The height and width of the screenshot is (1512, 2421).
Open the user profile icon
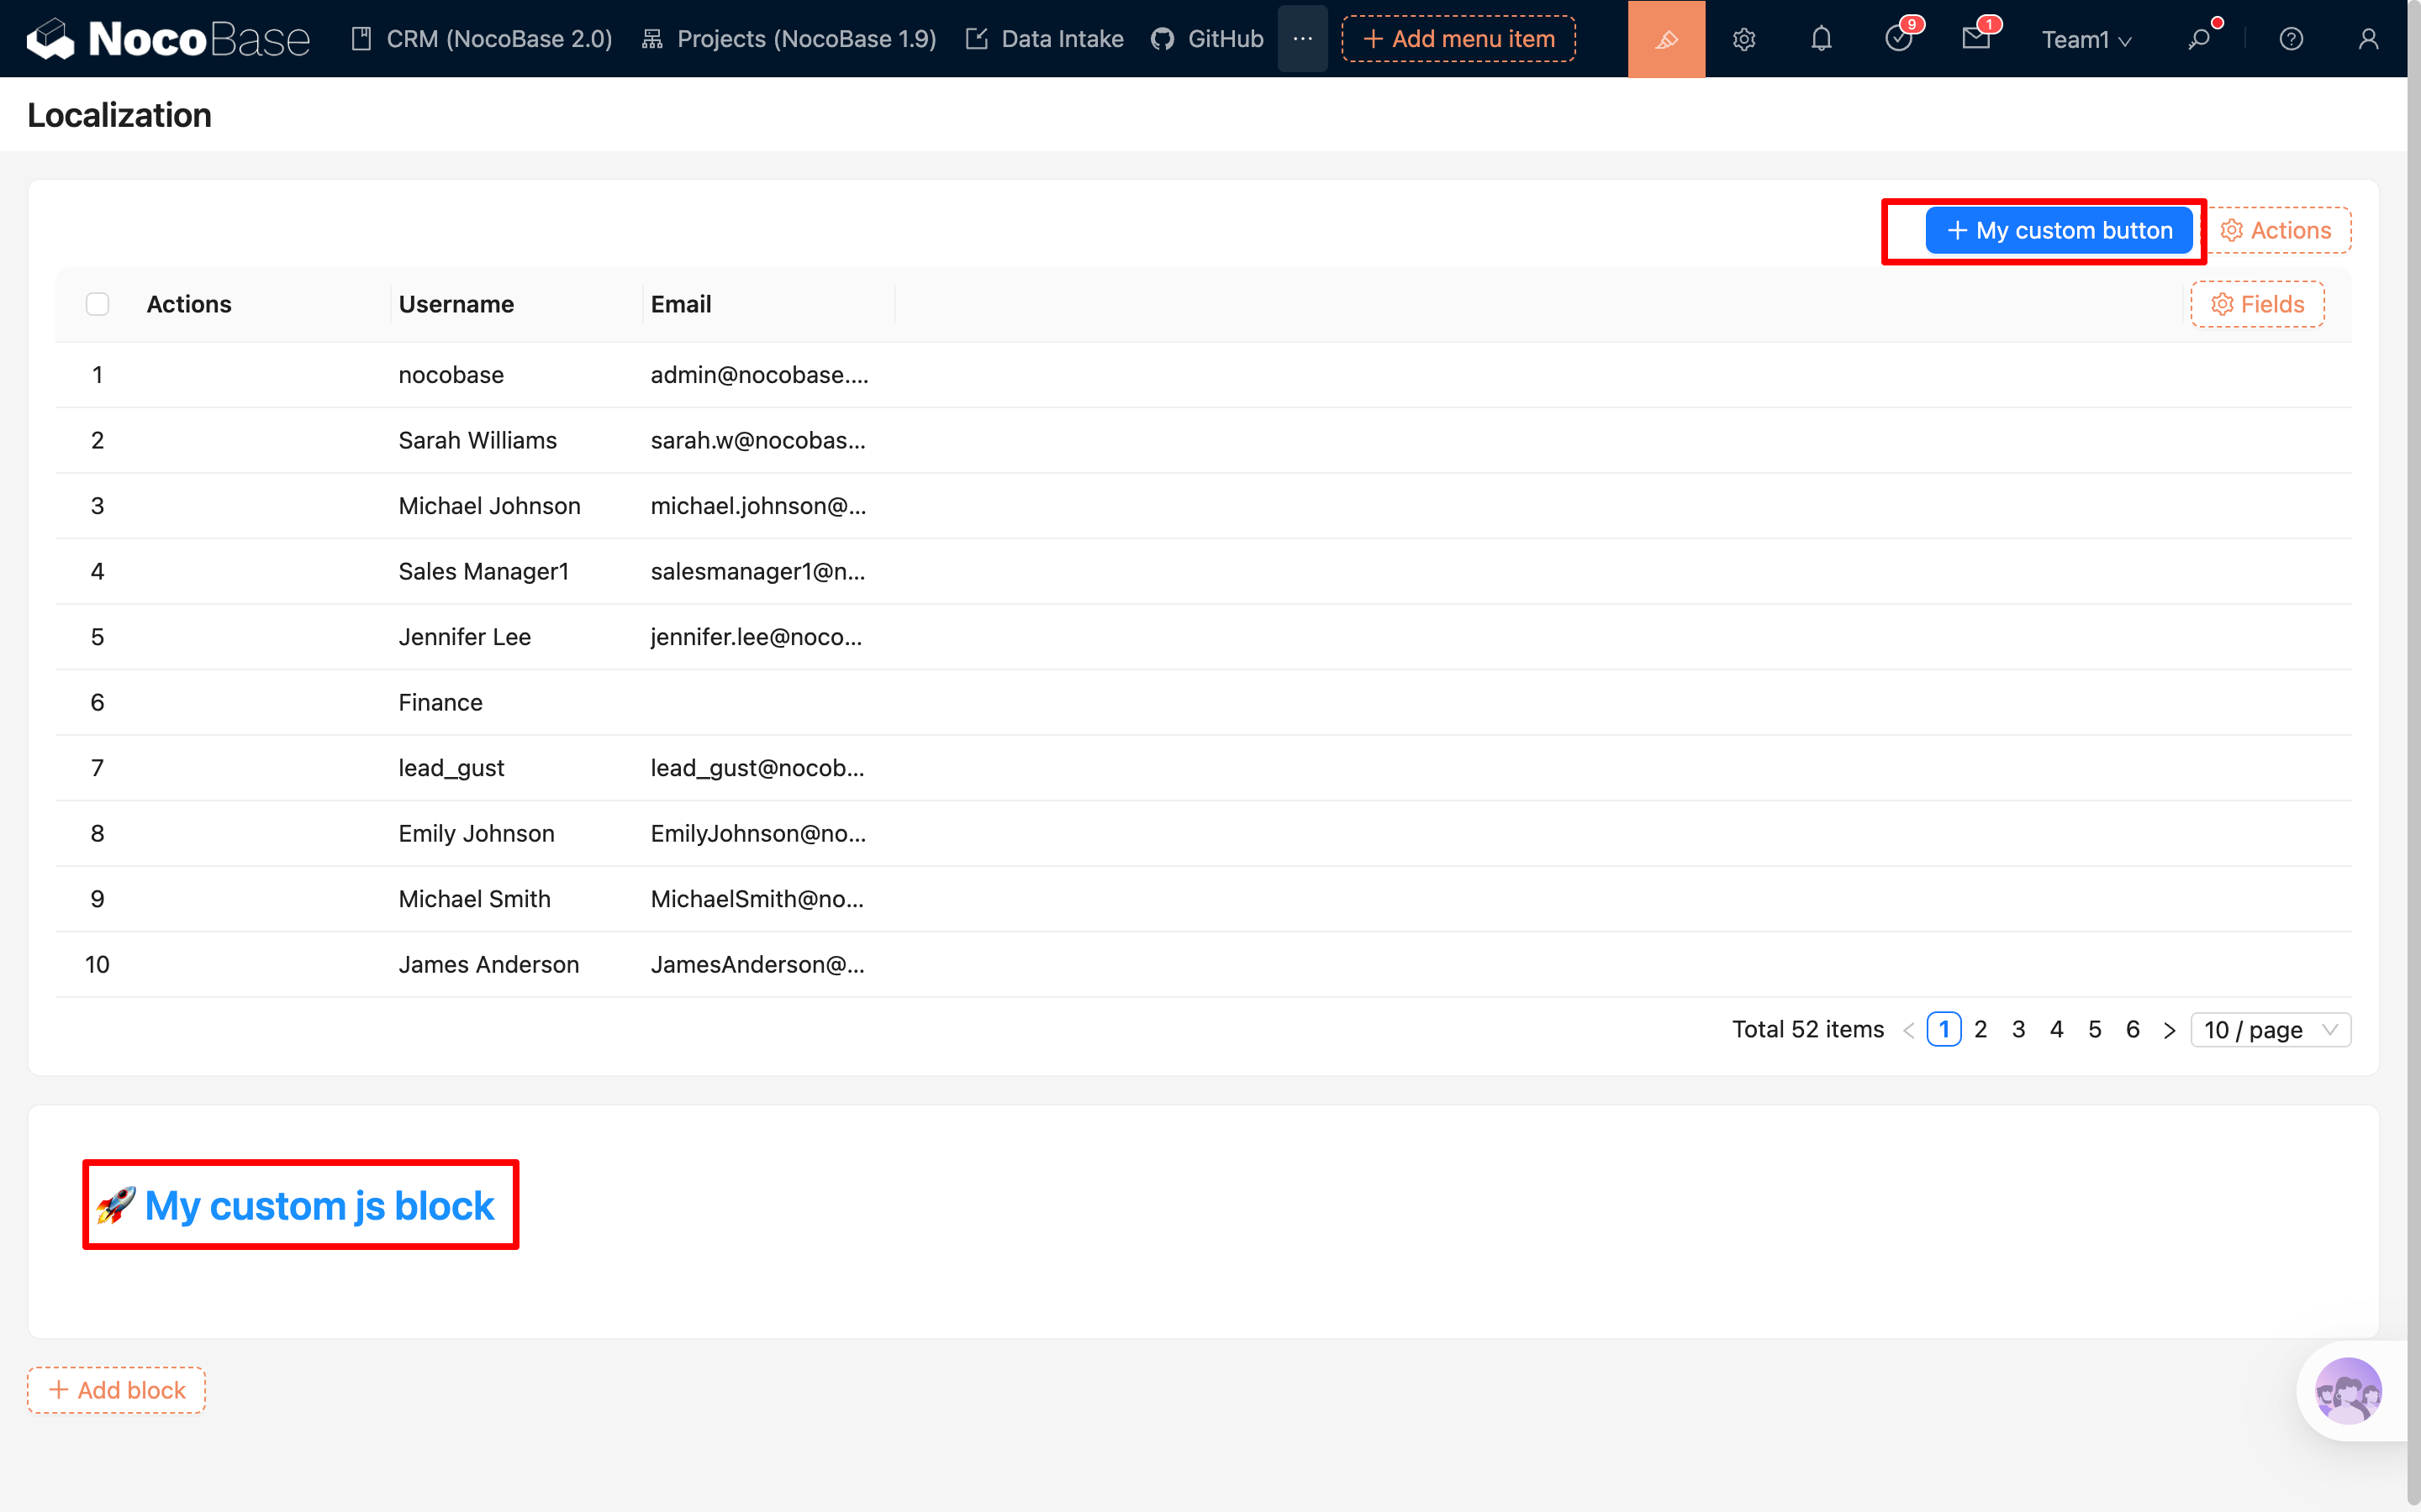click(x=2368, y=39)
